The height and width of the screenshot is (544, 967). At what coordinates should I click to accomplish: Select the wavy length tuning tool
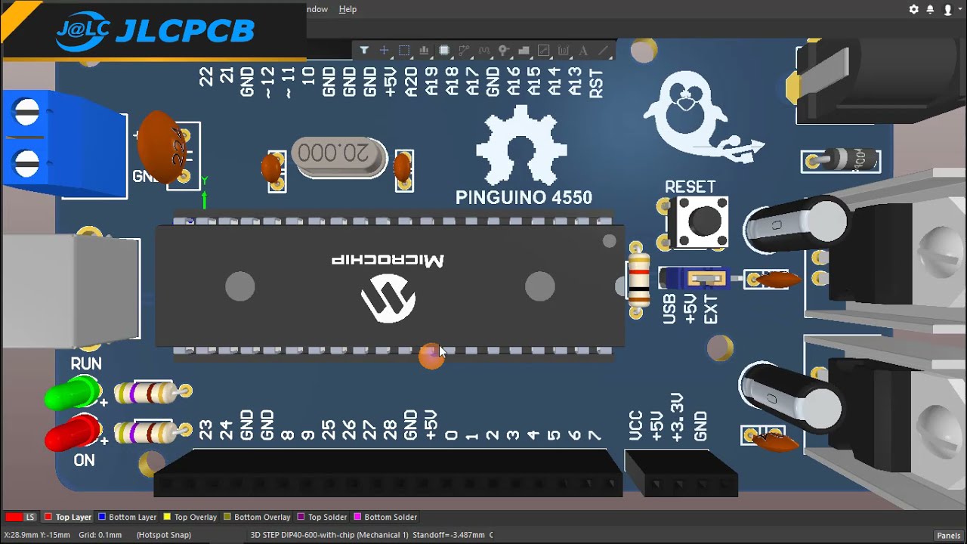[x=483, y=51]
